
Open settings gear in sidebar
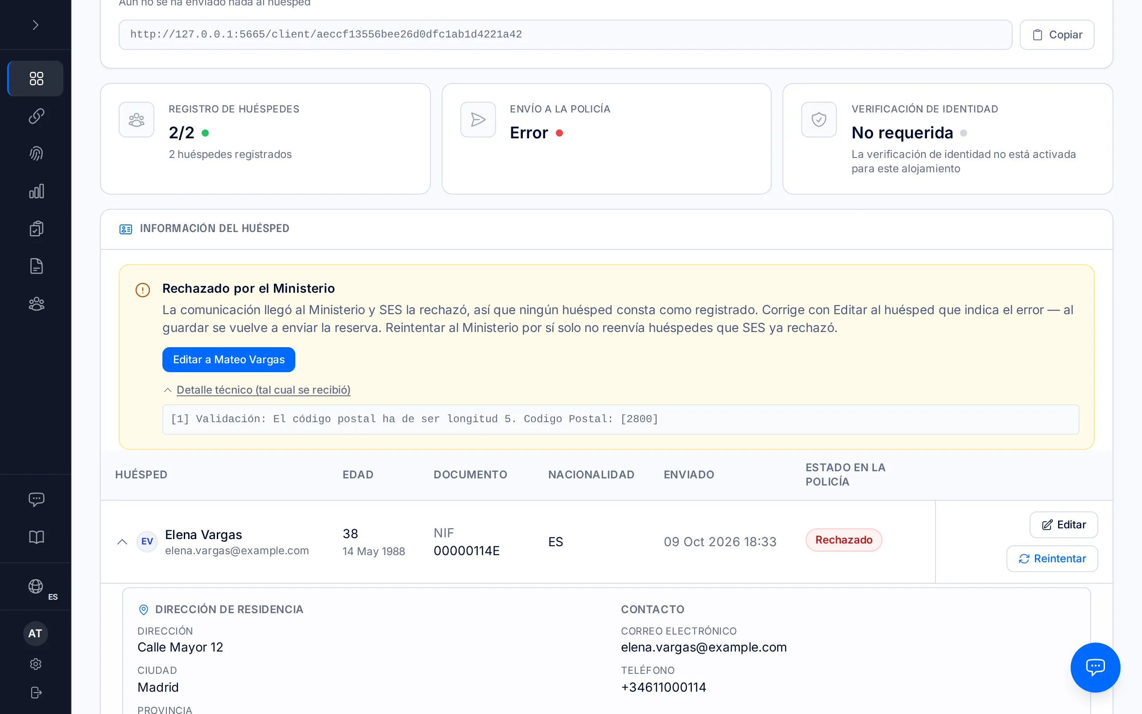coord(36,664)
